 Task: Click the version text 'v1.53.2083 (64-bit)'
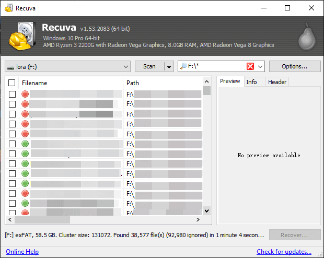[105, 29]
